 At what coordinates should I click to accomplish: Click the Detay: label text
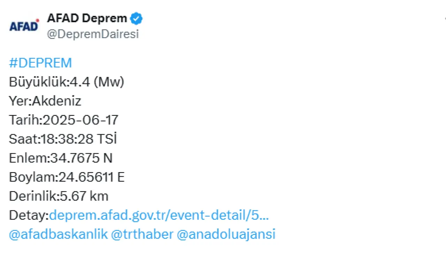(x=29, y=216)
